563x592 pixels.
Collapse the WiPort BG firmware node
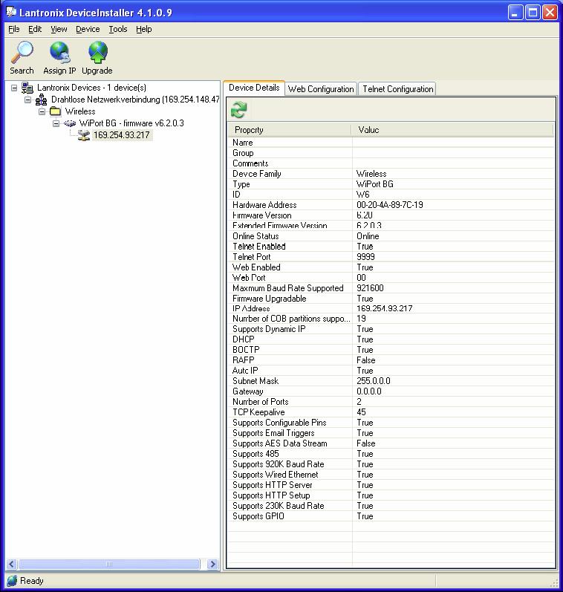click(56, 123)
